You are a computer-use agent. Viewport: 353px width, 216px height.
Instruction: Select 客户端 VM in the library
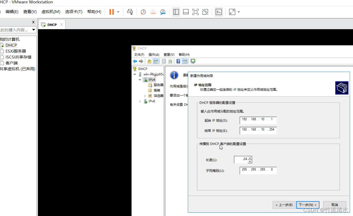(11, 63)
